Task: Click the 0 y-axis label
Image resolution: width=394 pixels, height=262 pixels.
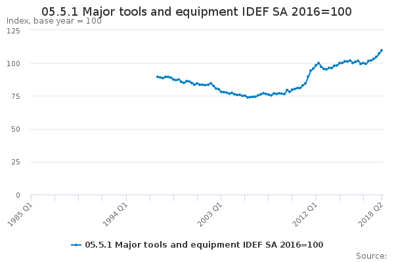Action: [x=18, y=195]
